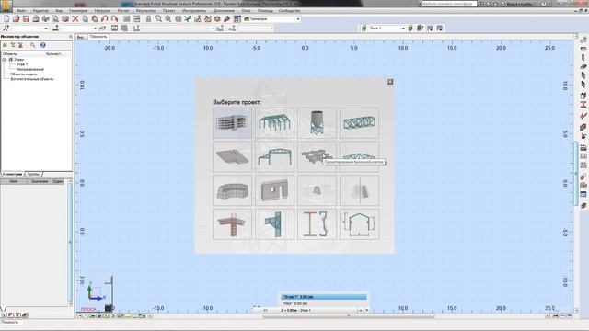Click the Print toolbar icon
The height and width of the screenshot is (331, 589).
pyautogui.click(x=36, y=18)
